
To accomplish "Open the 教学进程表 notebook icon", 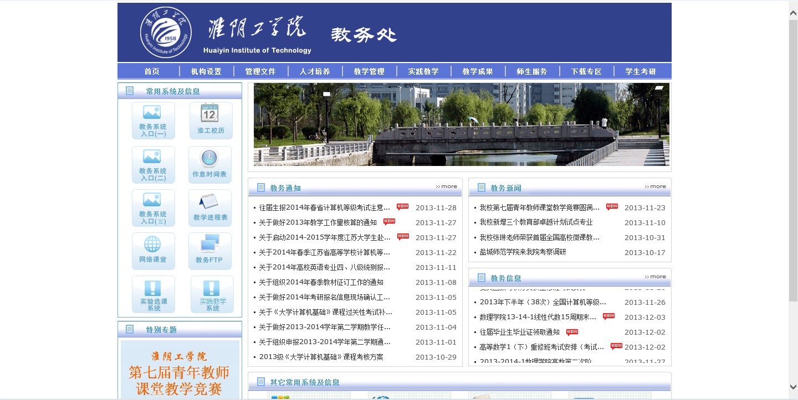I will (x=209, y=207).
